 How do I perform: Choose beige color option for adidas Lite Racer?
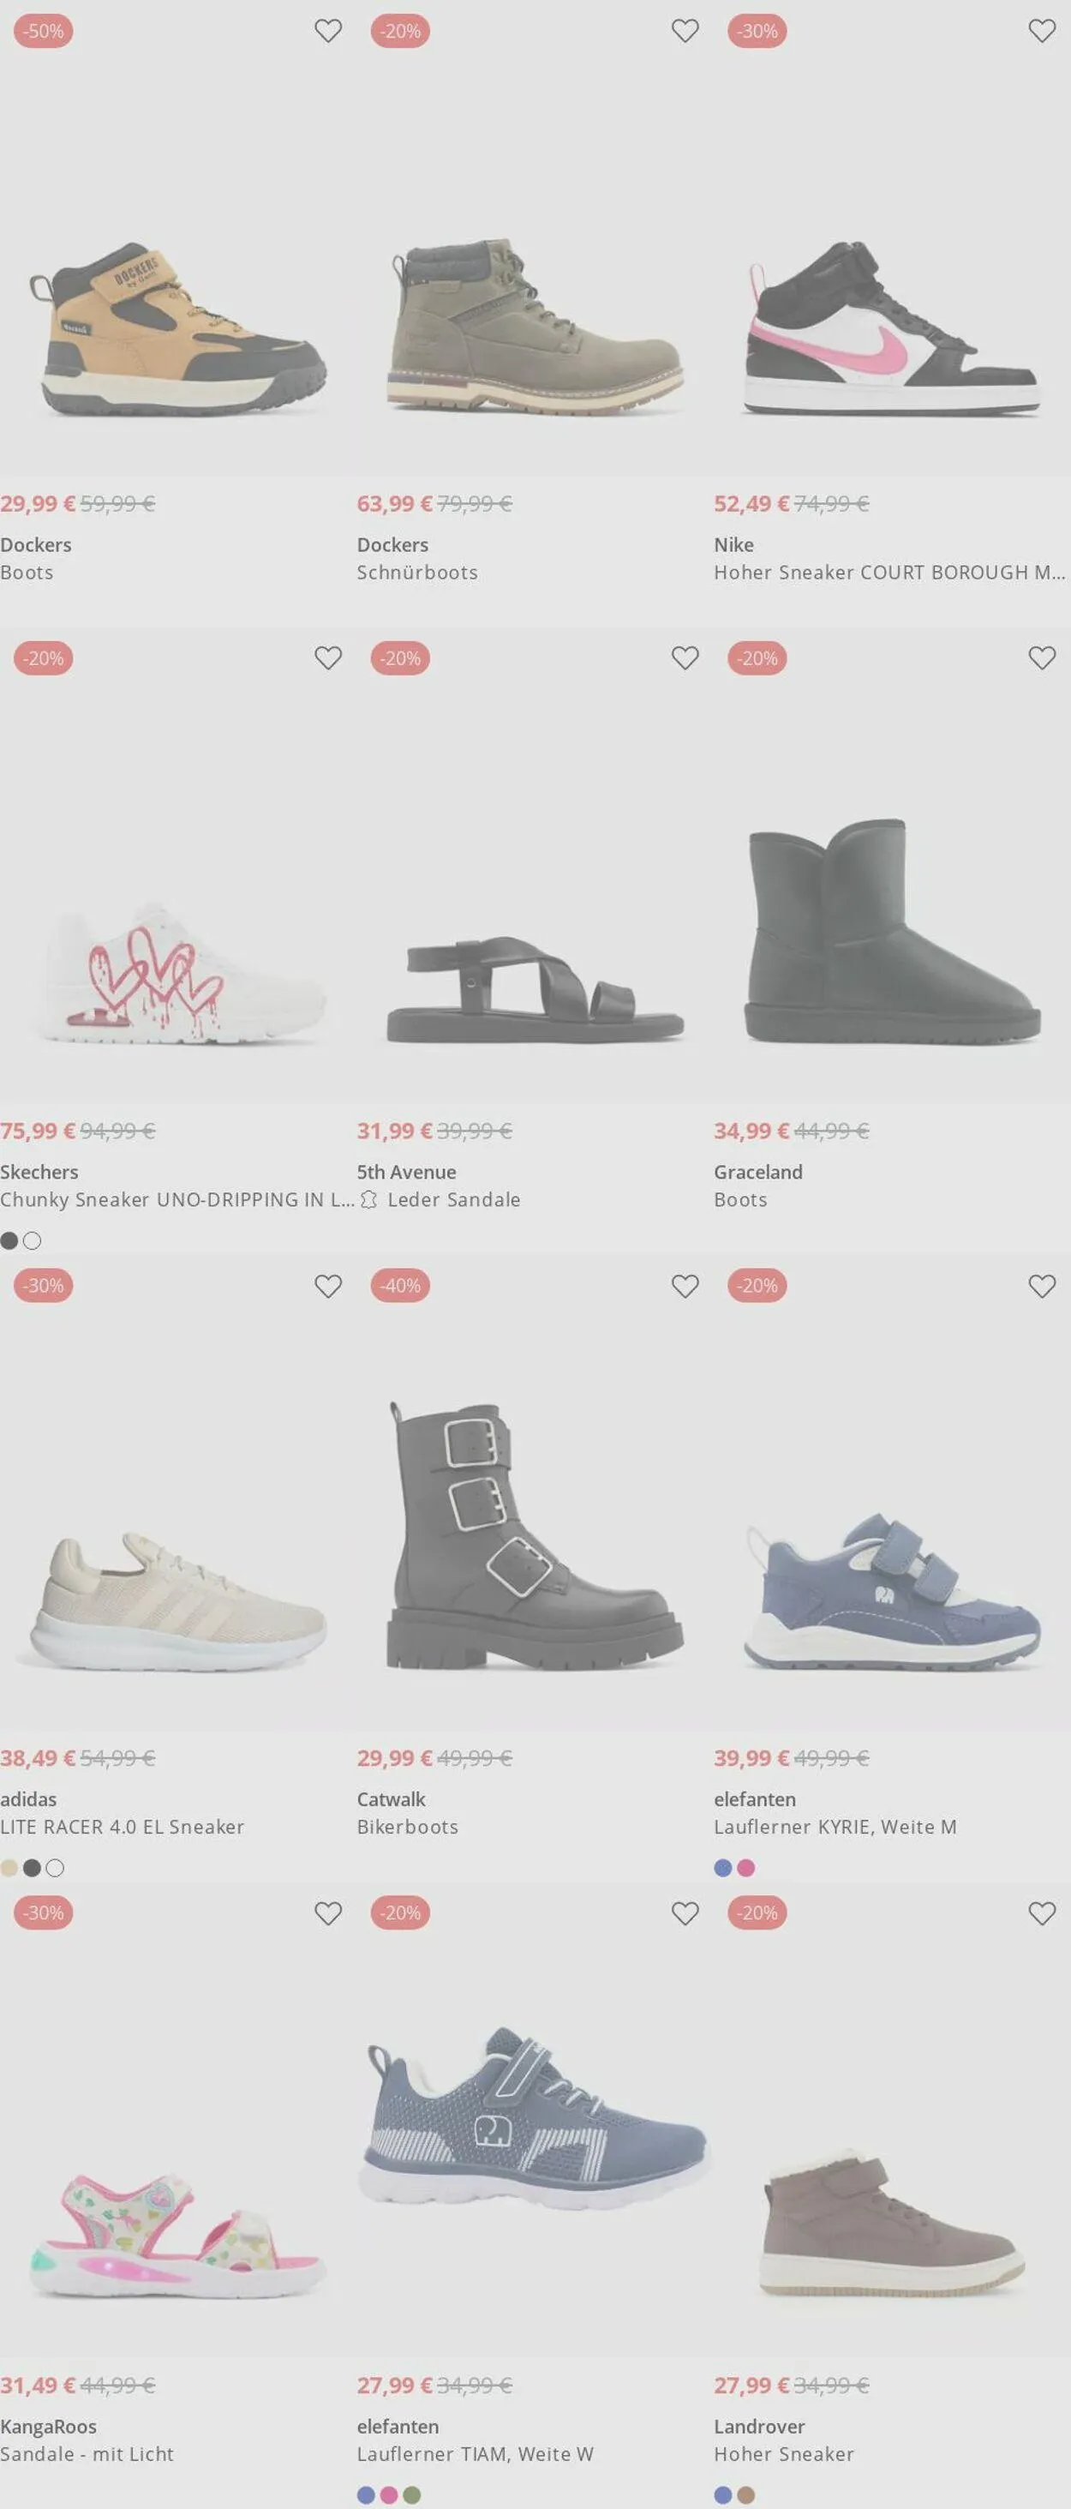click(9, 1868)
